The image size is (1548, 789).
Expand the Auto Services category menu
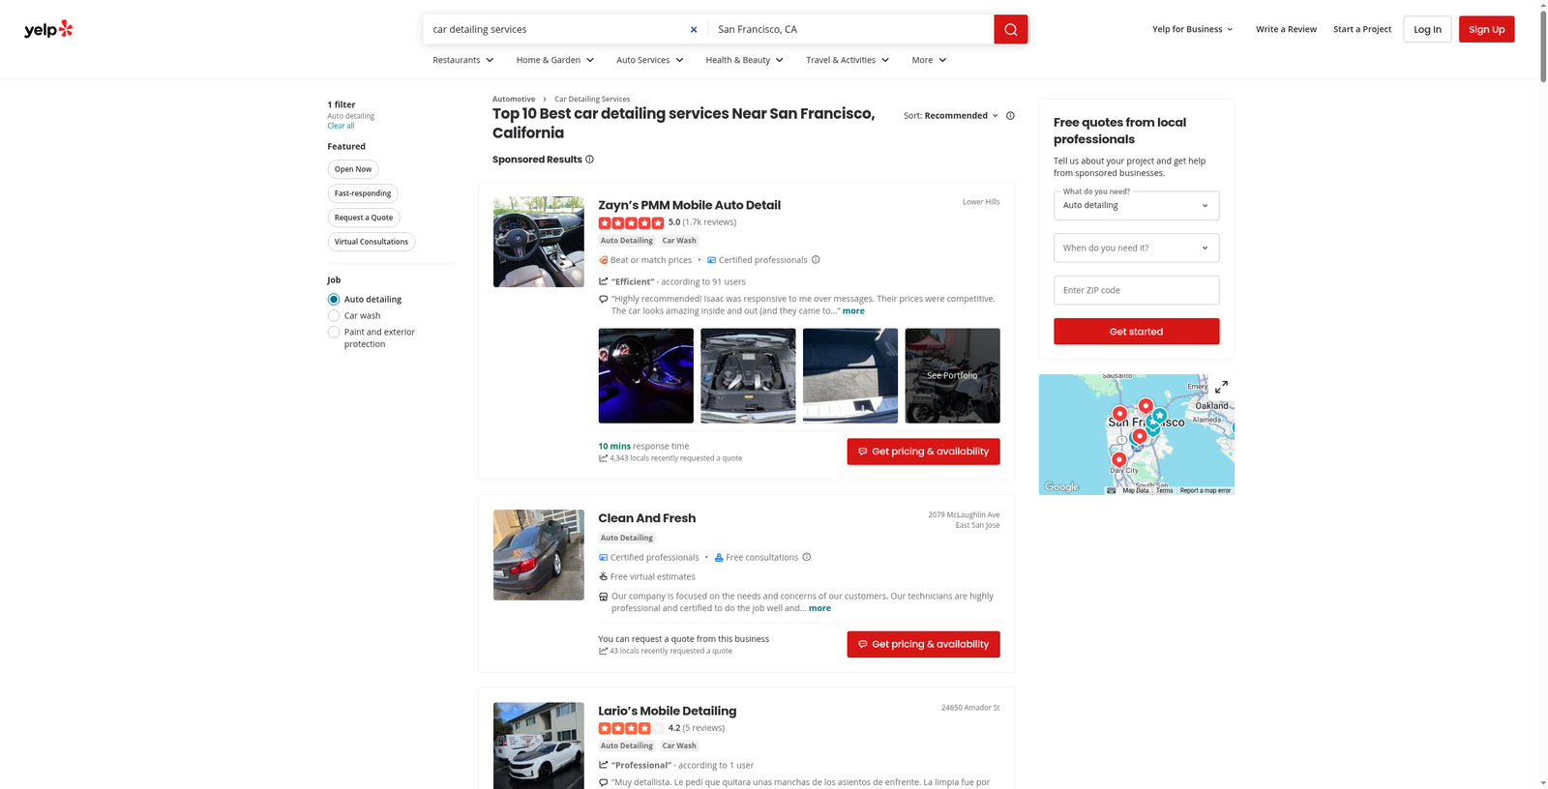pyautogui.click(x=650, y=60)
